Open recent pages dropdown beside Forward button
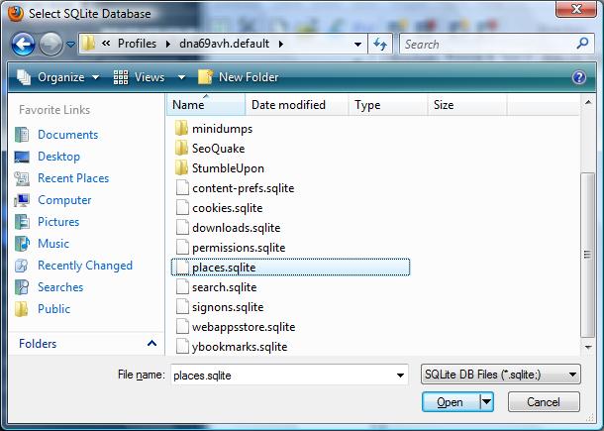This screenshot has height=431, width=604. point(70,45)
